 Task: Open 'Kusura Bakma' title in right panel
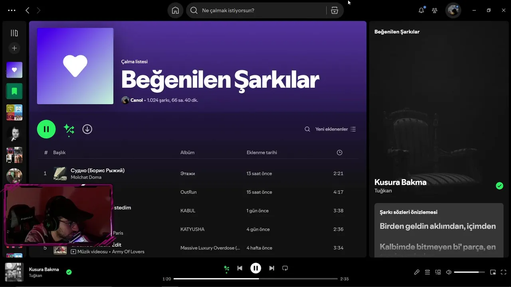[400, 182]
